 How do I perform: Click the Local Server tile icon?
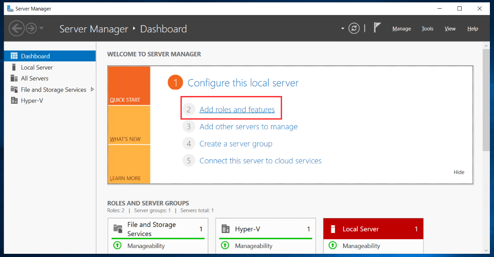click(333, 229)
